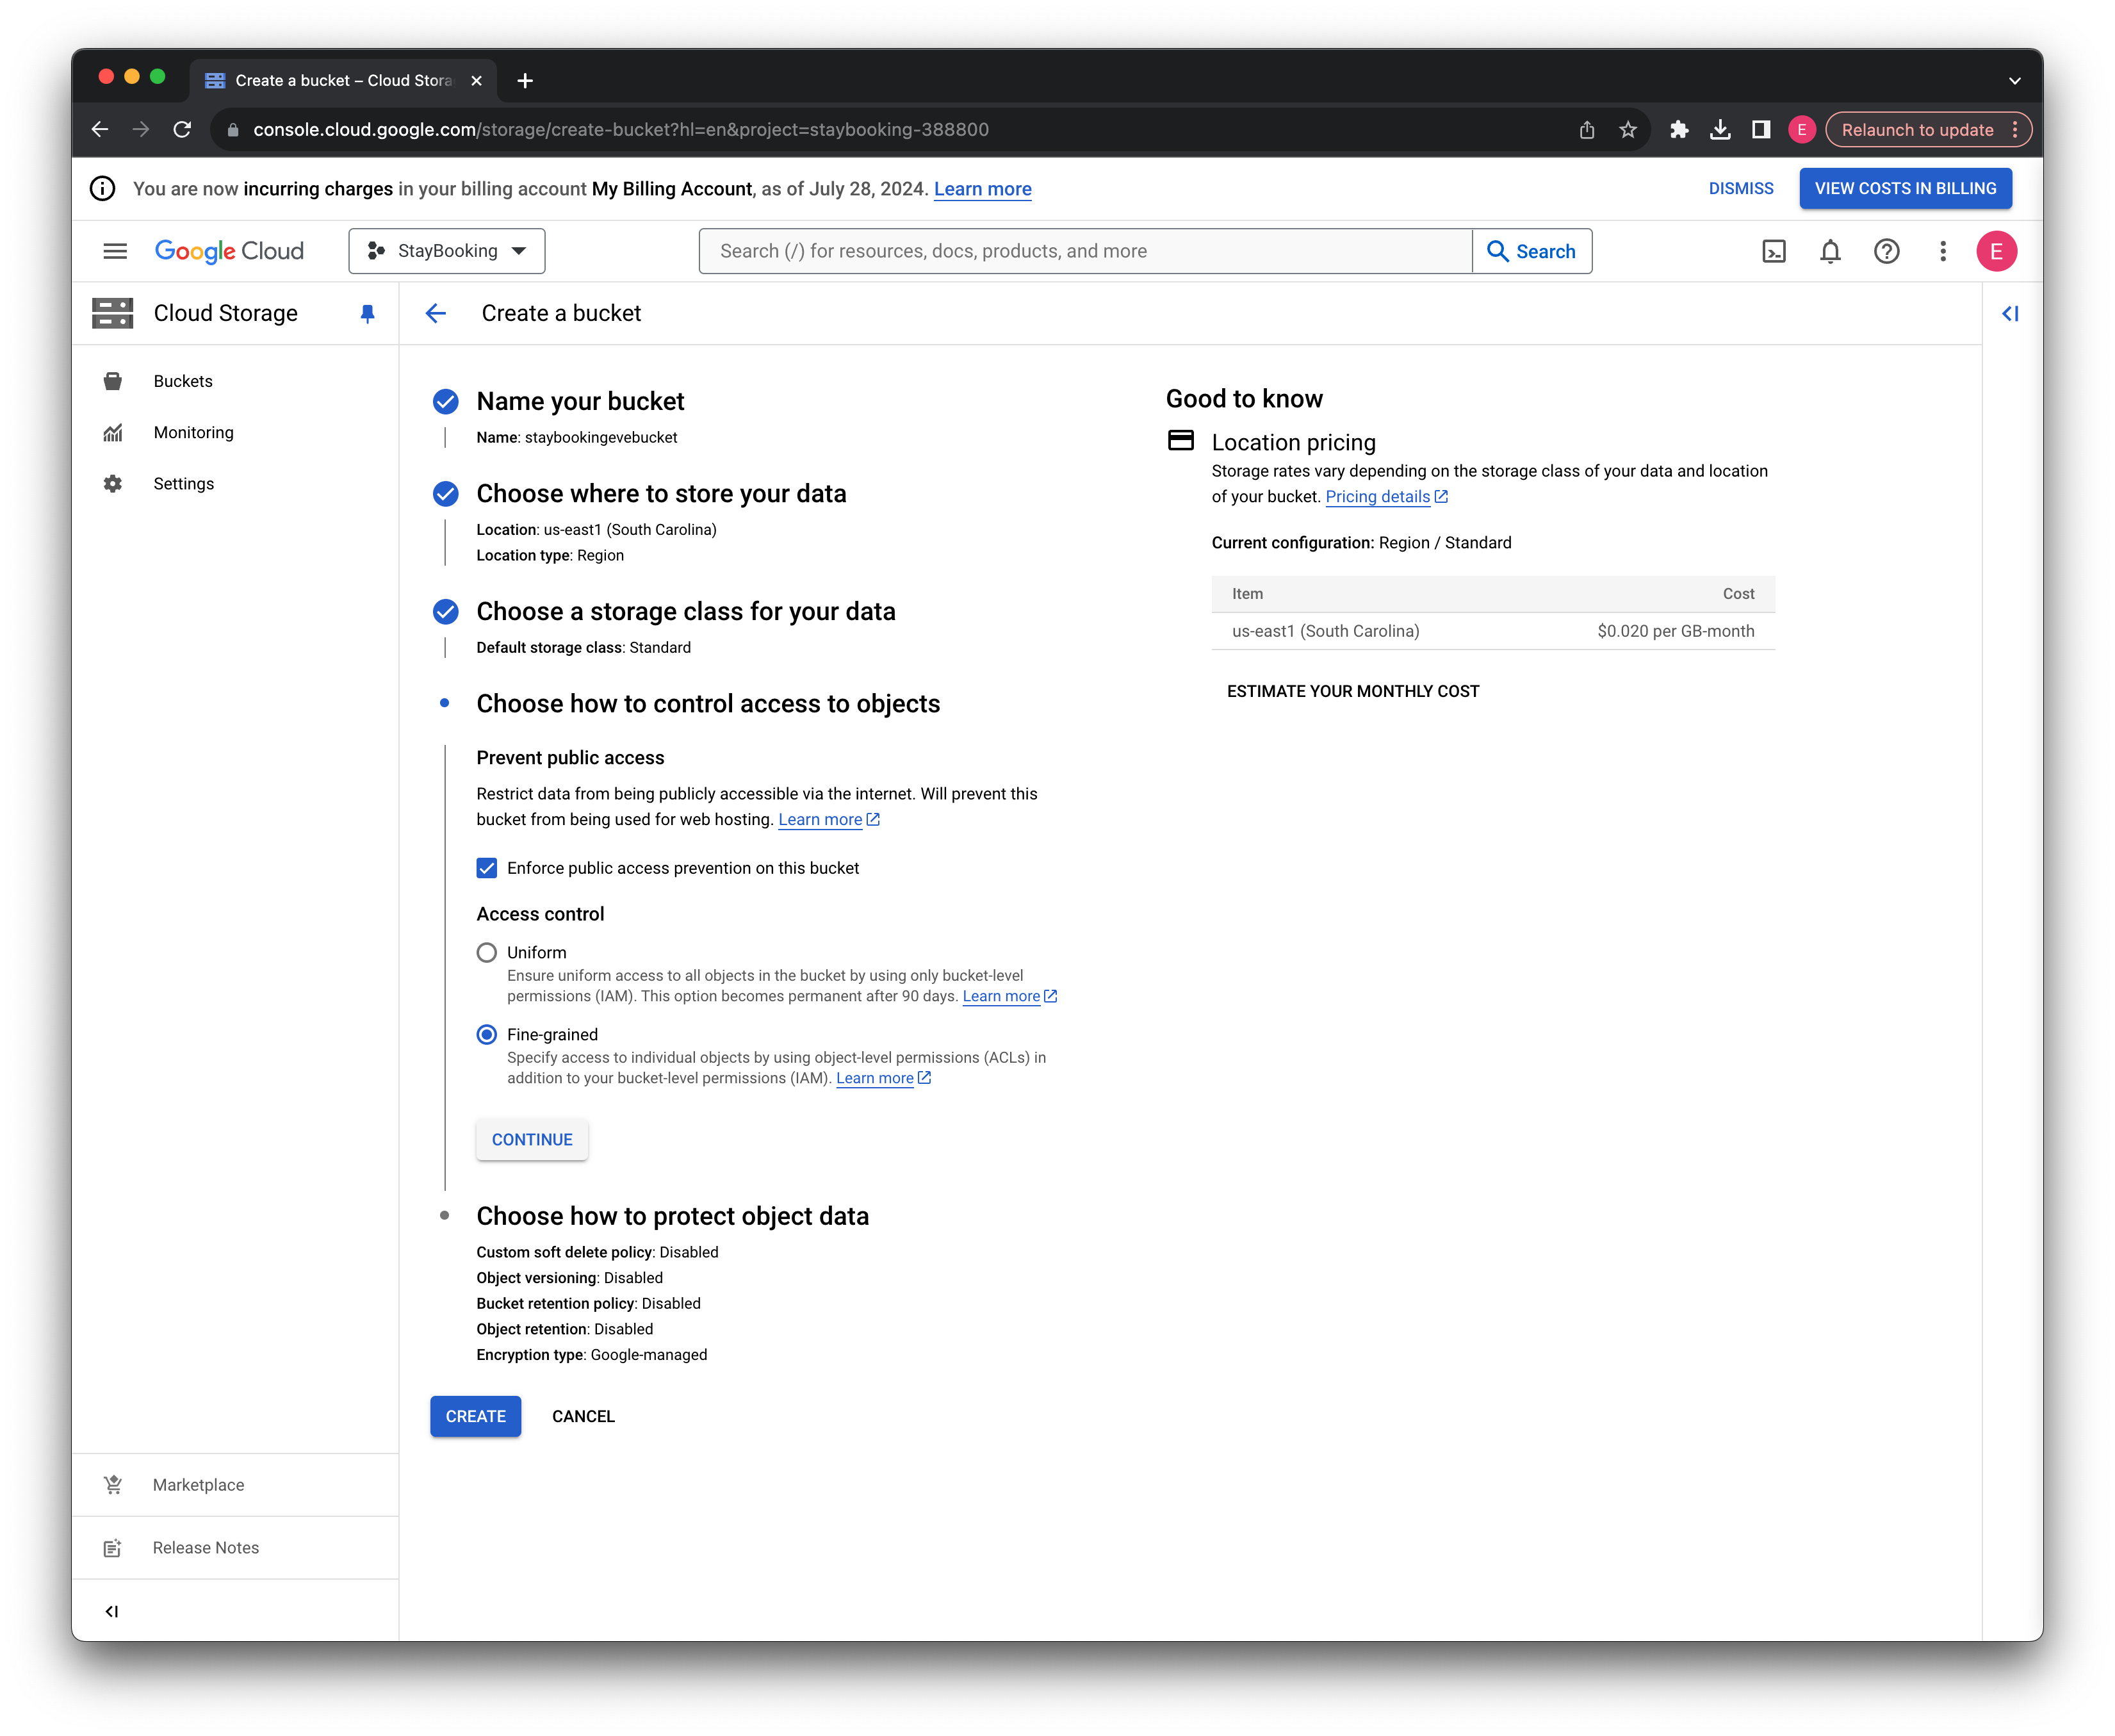The height and width of the screenshot is (1736, 2115).
Task: Select Uniform access control radio
Action: 487,953
